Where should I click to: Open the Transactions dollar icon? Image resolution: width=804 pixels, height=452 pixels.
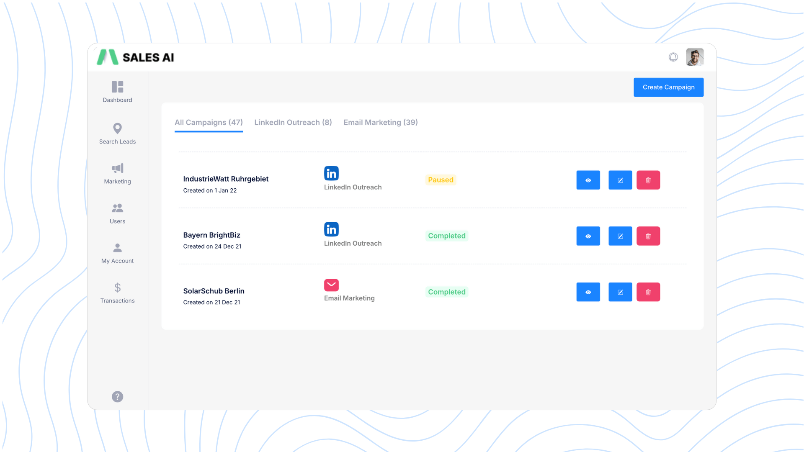pyautogui.click(x=117, y=288)
